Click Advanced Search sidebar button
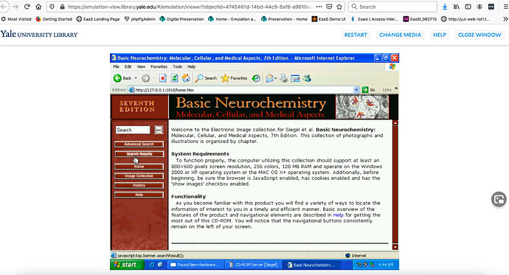Image resolution: width=509 pixels, height=275 pixels. (x=139, y=144)
